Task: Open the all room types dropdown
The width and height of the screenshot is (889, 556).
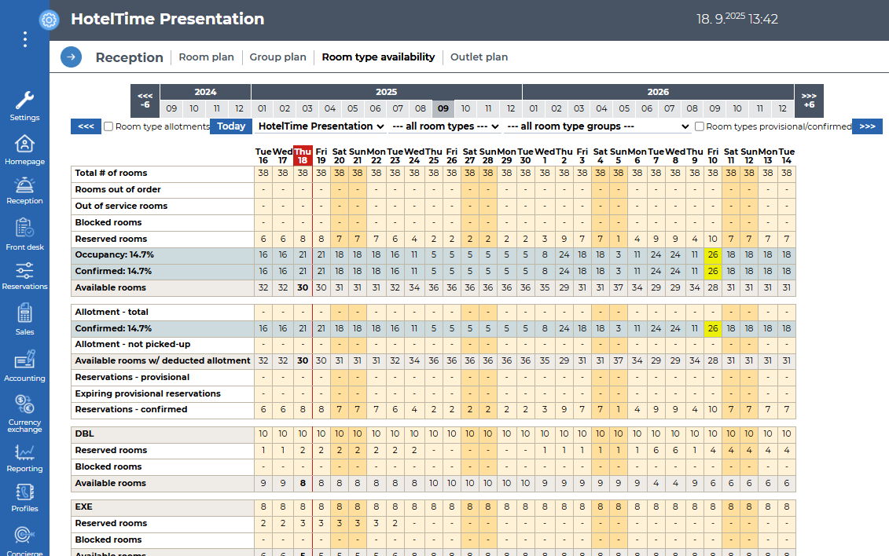Action: (x=445, y=126)
